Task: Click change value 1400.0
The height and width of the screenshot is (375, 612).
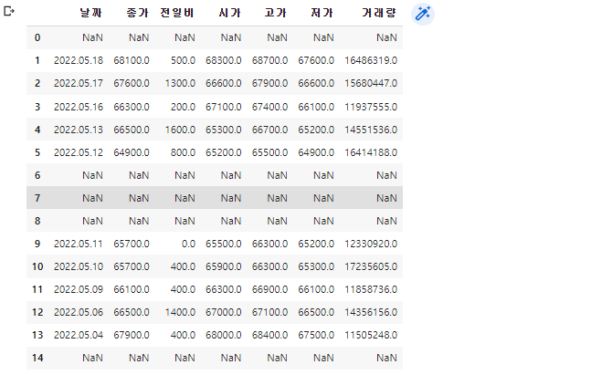Action: tap(180, 312)
